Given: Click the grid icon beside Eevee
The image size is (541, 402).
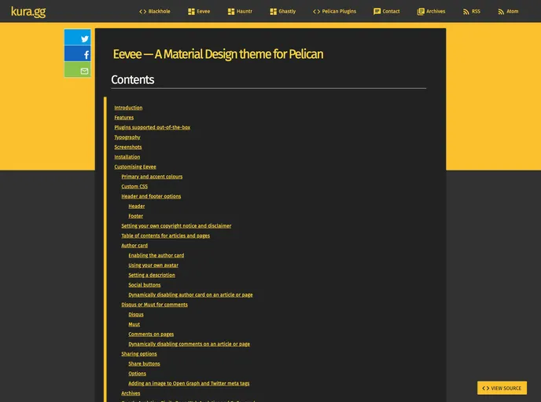Looking at the screenshot, I should pyautogui.click(x=191, y=11).
